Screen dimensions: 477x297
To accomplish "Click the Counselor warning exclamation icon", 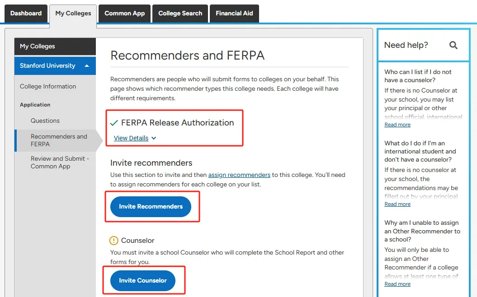I will pyautogui.click(x=114, y=241).
